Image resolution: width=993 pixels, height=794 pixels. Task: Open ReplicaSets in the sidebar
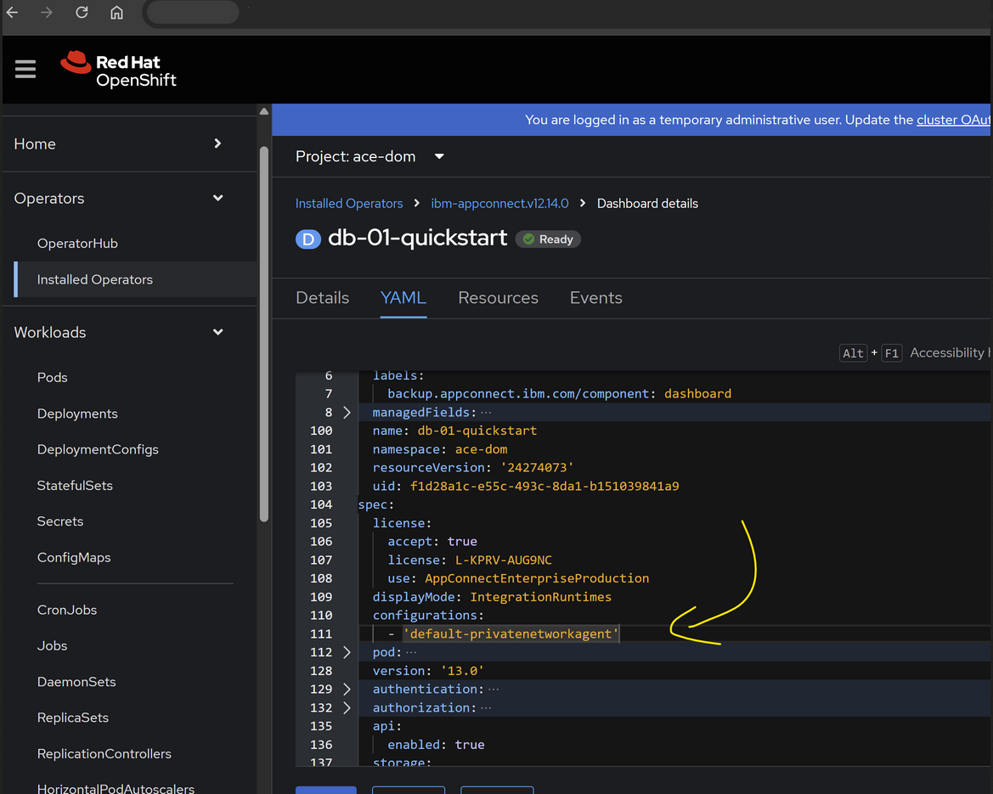tap(73, 718)
